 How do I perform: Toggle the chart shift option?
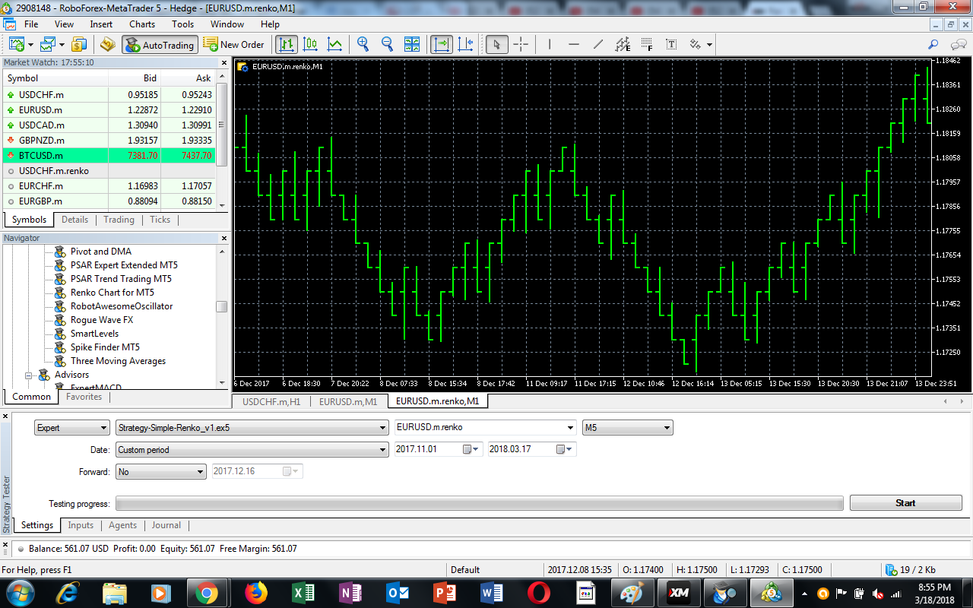pyautogui.click(x=465, y=45)
